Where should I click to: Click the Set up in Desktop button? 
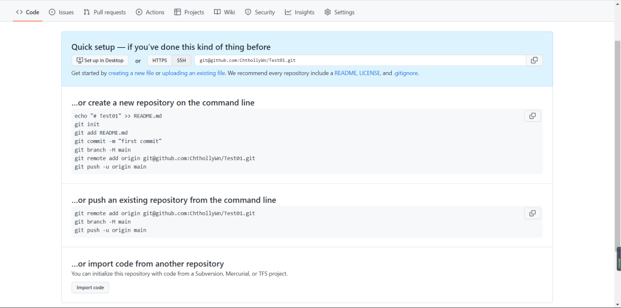pos(100,61)
